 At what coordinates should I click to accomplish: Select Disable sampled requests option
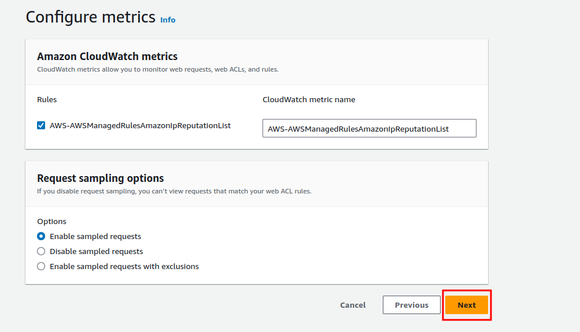pyautogui.click(x=41, y=252)
